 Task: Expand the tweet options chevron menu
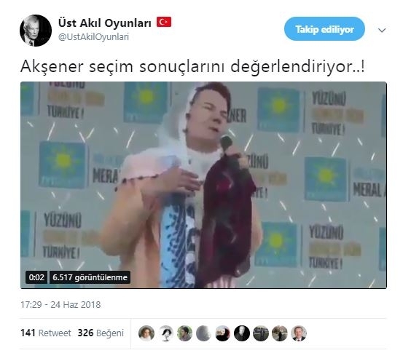click(382, 31)
